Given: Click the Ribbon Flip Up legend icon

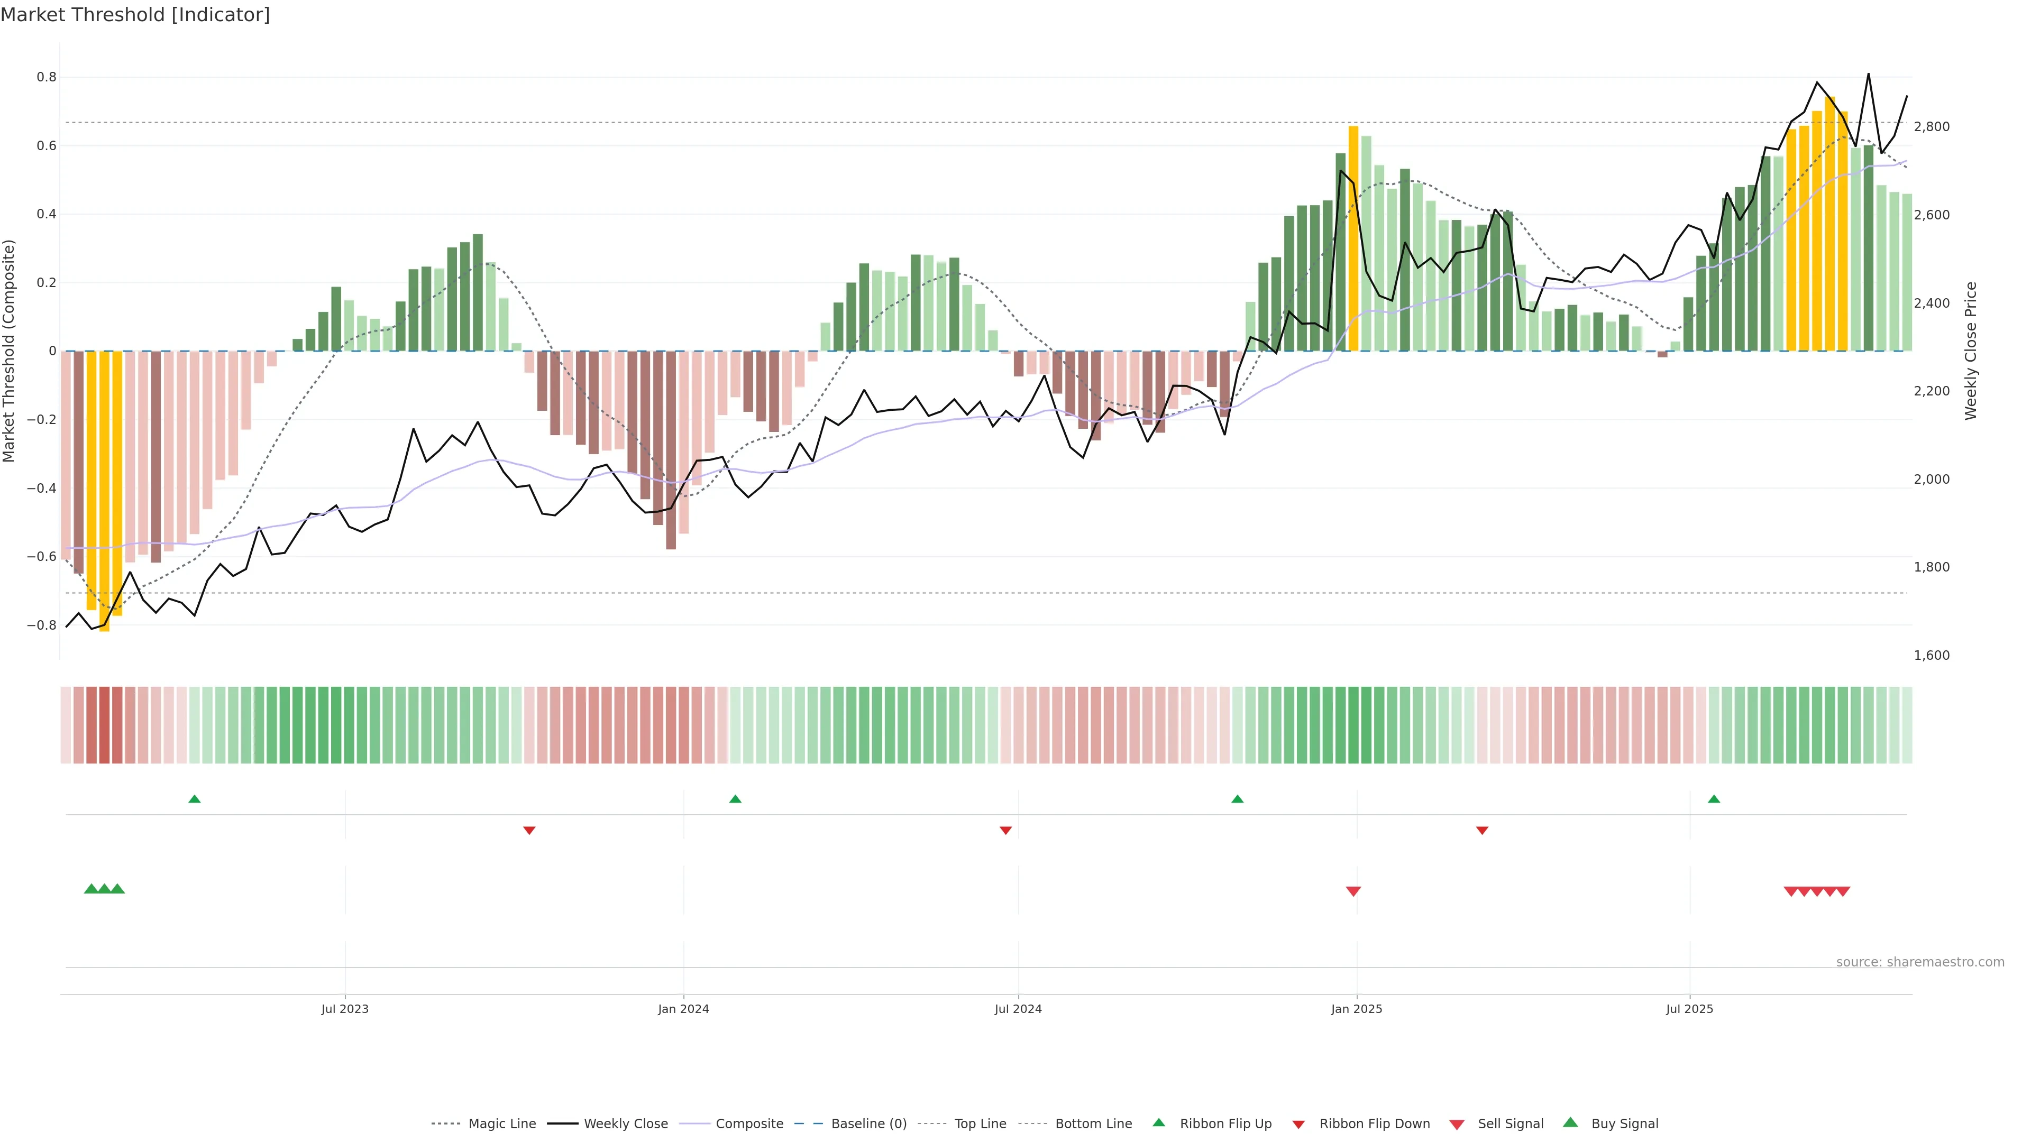Looking at the screenshot, I should [1158, 1122].
